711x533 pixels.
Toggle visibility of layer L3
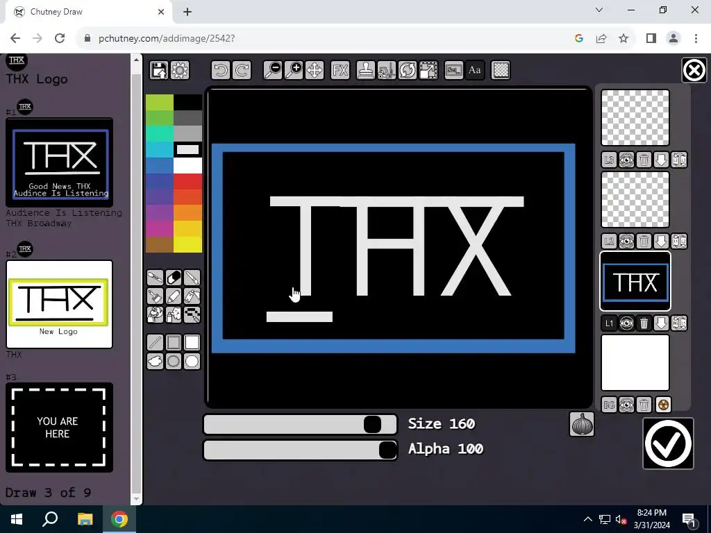point(627,160)
